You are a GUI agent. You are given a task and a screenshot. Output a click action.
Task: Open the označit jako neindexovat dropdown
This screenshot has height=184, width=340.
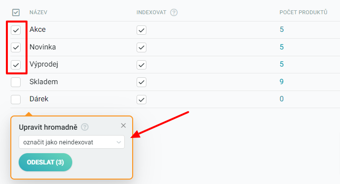72,142
